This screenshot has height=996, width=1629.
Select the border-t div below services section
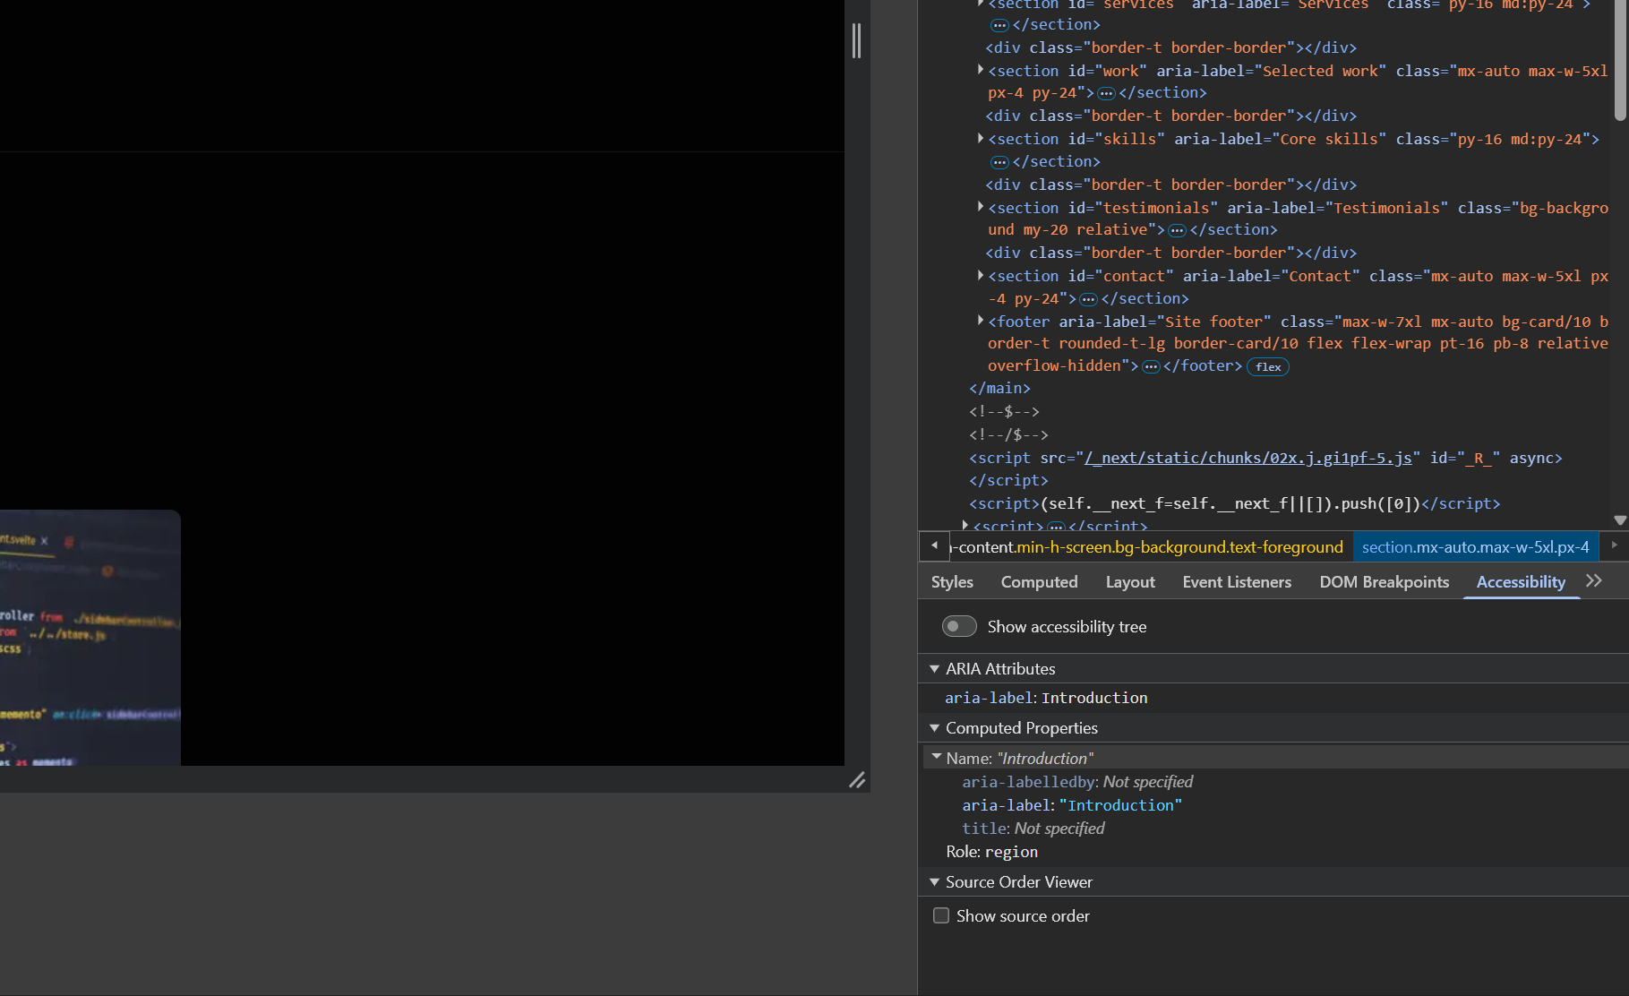coord(1171,47)
